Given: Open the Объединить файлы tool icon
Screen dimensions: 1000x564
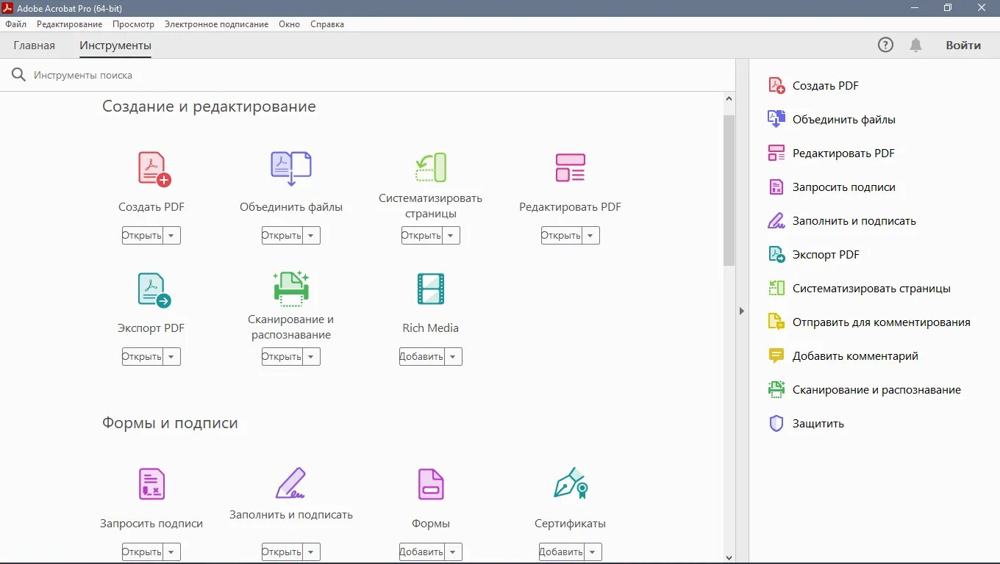Looking at the screenshot, I should pos(290,167).
